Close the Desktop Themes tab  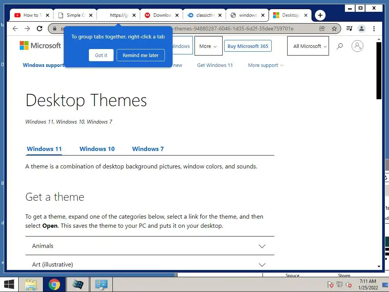(x=306, y=15)
